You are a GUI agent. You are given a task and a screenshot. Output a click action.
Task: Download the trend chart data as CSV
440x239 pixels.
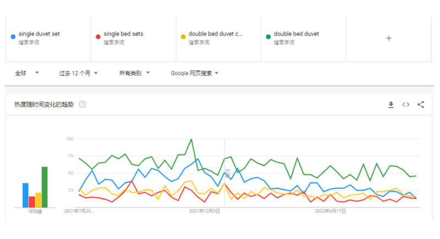pos(391,104)
